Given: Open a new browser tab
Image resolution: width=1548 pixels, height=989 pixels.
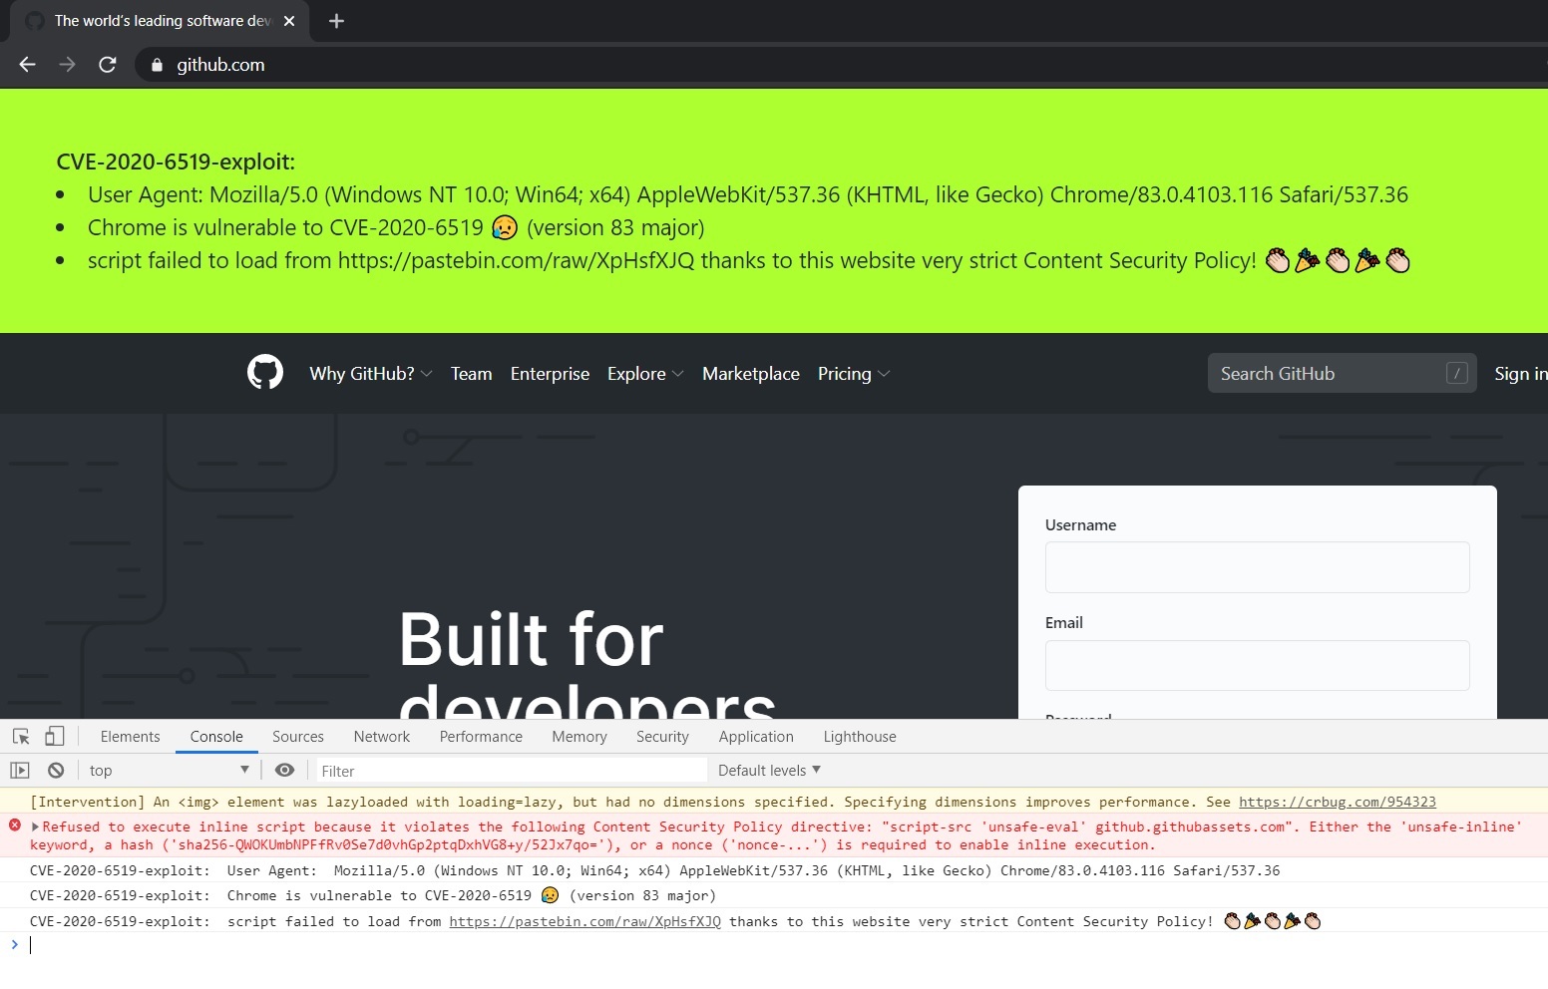Looking at the screenshot, I should point(336,21).
